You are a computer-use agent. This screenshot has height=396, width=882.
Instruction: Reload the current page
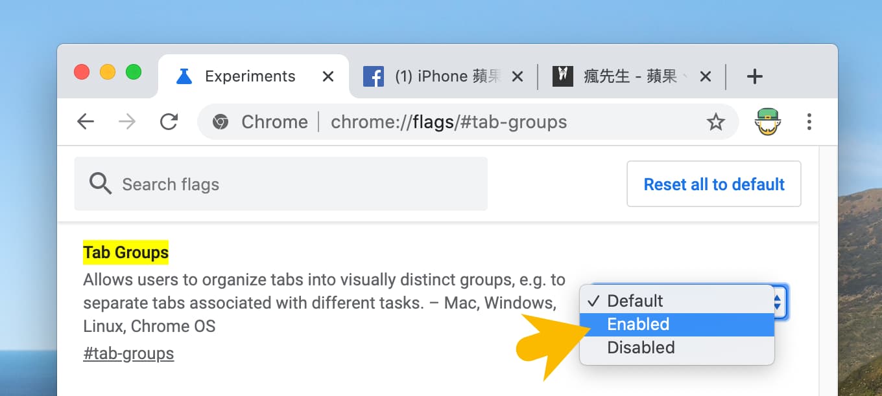[169, 122]
